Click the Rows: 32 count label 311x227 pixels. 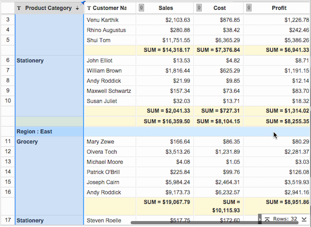pos(285,219)
